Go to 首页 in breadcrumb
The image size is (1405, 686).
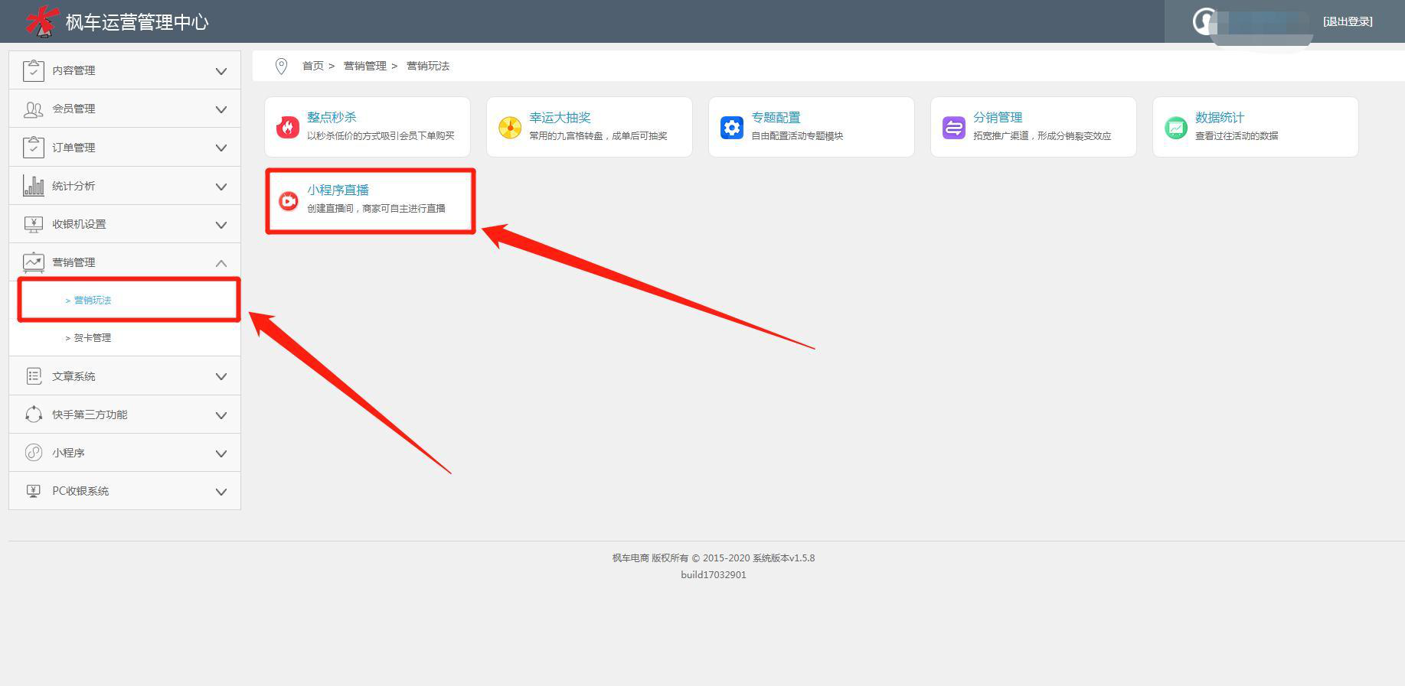312,66
